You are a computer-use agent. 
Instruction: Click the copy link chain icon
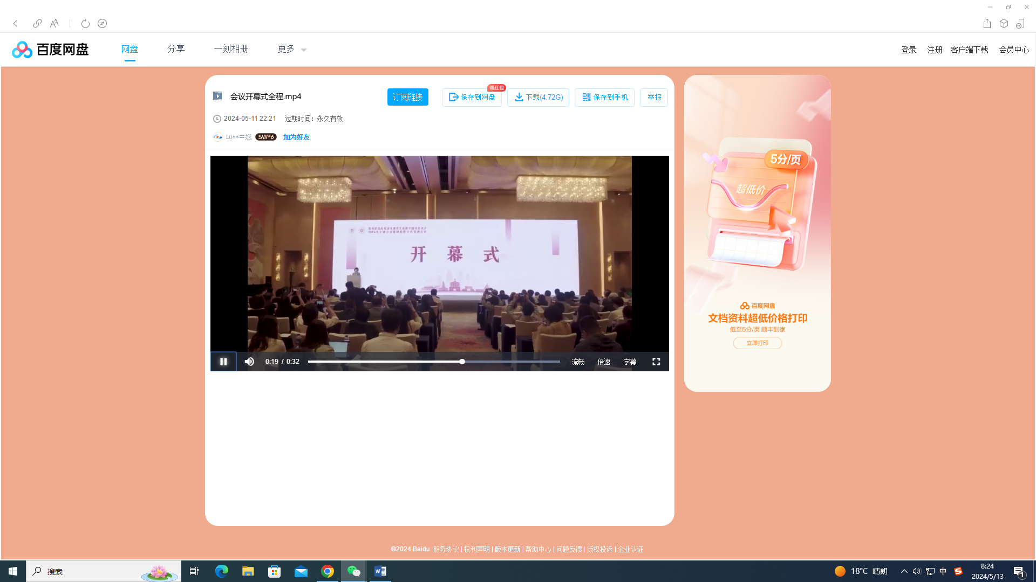pyautogui.click(x=37, y=24)
